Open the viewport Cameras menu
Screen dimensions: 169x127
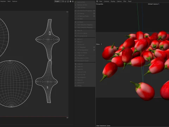106,1
